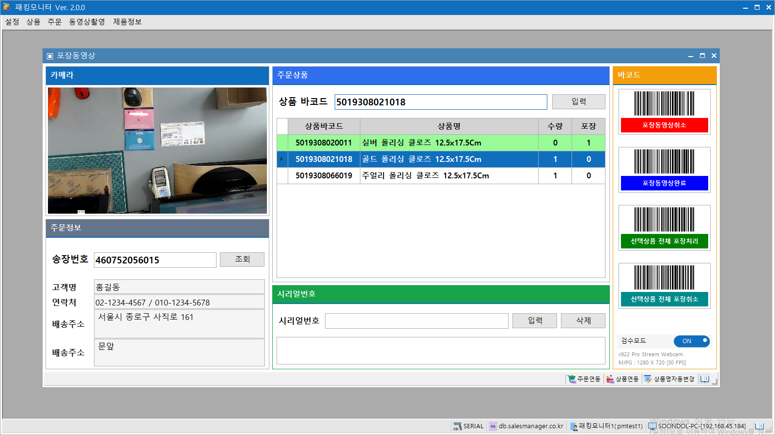
Task: Open the info book icon in panel footer
Action: (x=705, y=379)
